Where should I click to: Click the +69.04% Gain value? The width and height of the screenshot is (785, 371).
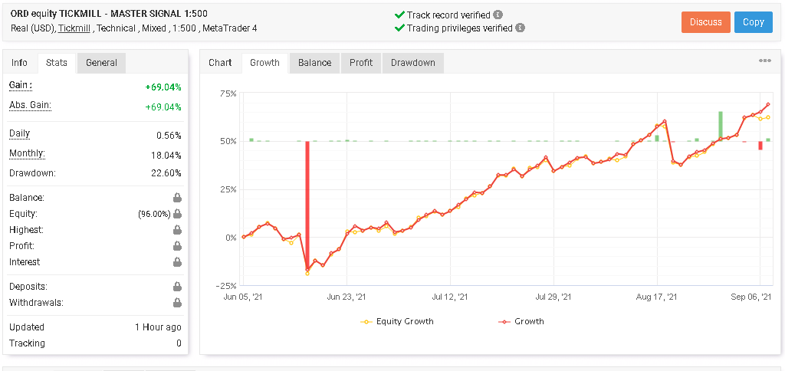click(x=163, y=87)
